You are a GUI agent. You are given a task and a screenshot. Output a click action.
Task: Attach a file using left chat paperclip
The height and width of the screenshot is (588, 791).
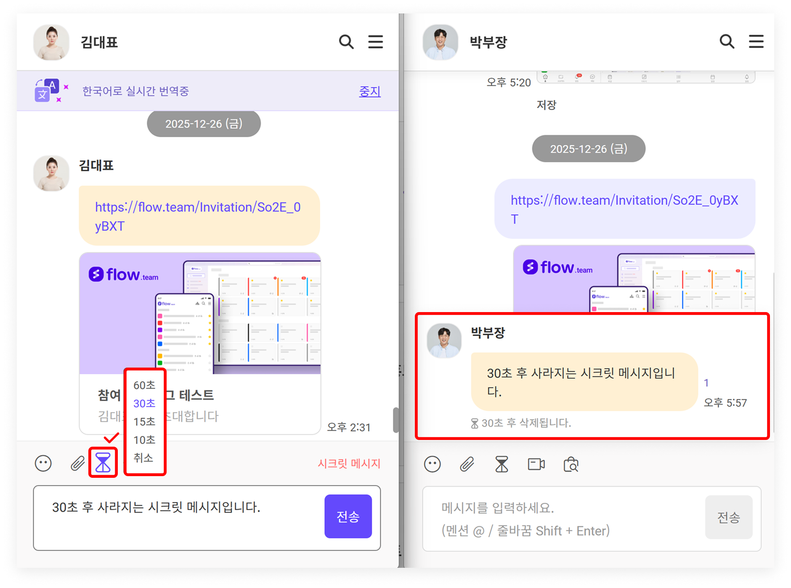pyautogui.click(x=77, y=464)
